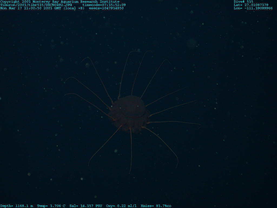Click the Lat= 27.01087379 reading
Viewport: 277px width, 208px height.
point(251,5)
